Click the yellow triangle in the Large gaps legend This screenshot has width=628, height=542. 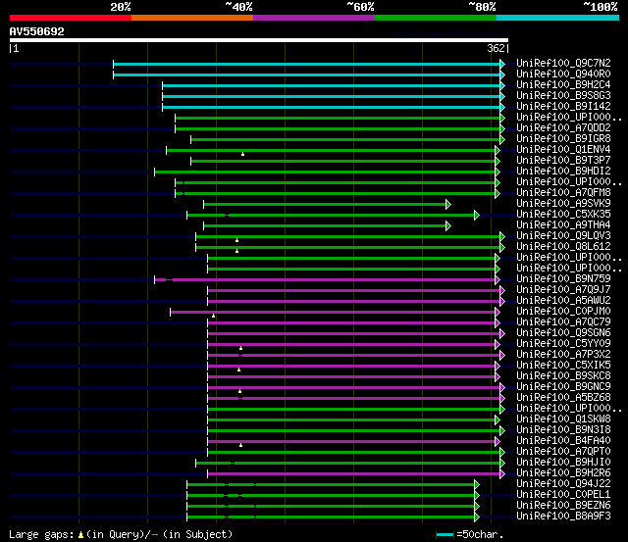pos(80,535)
